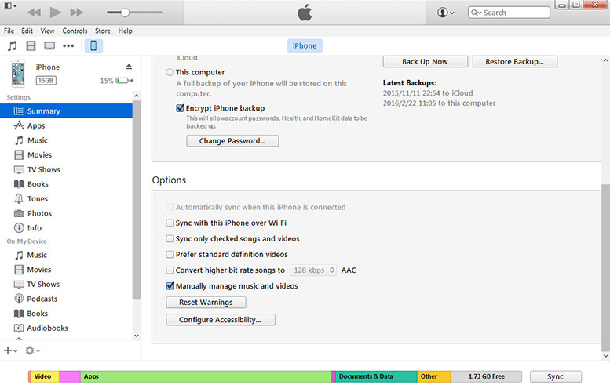Open the Controls menu
Viewport: 610px width, 392px height.
[x=75, y=31]
